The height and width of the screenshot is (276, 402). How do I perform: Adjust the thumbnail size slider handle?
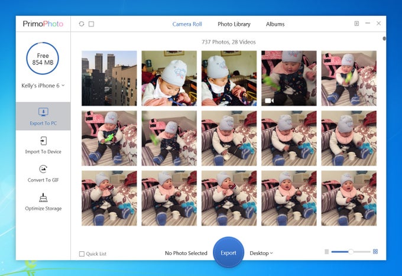pyautogui.click(x=351, y=252)
